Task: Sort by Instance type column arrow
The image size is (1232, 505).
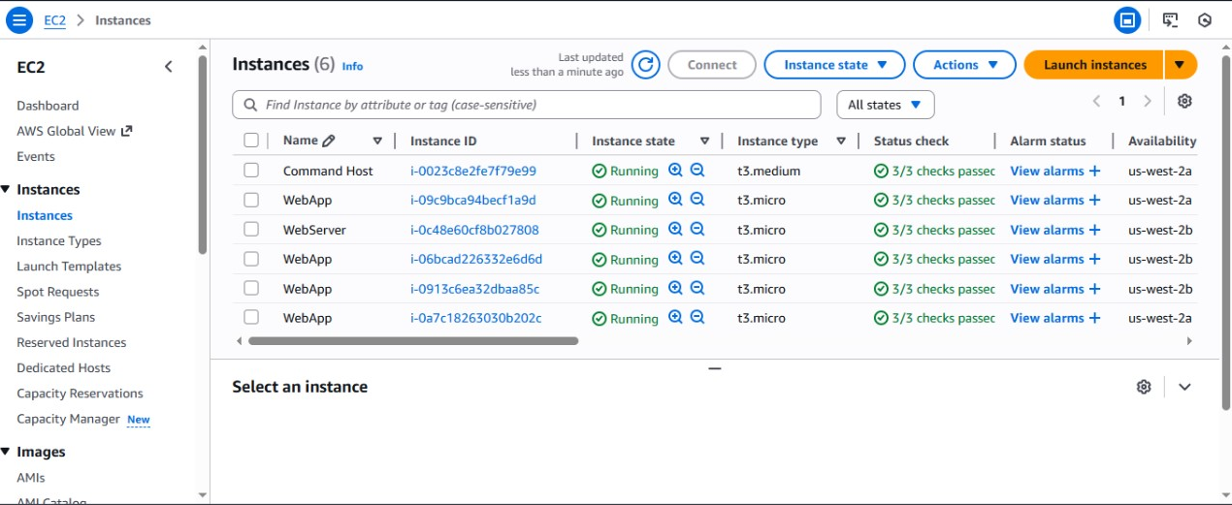Action: (841, 142)
